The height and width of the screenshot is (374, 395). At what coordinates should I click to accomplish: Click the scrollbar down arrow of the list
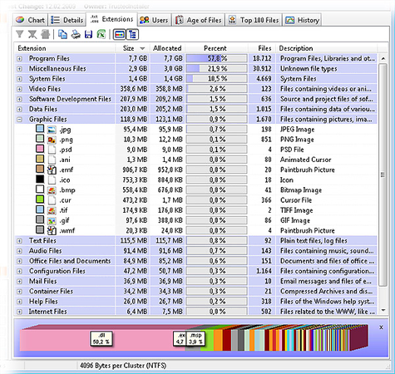point(383,310)
